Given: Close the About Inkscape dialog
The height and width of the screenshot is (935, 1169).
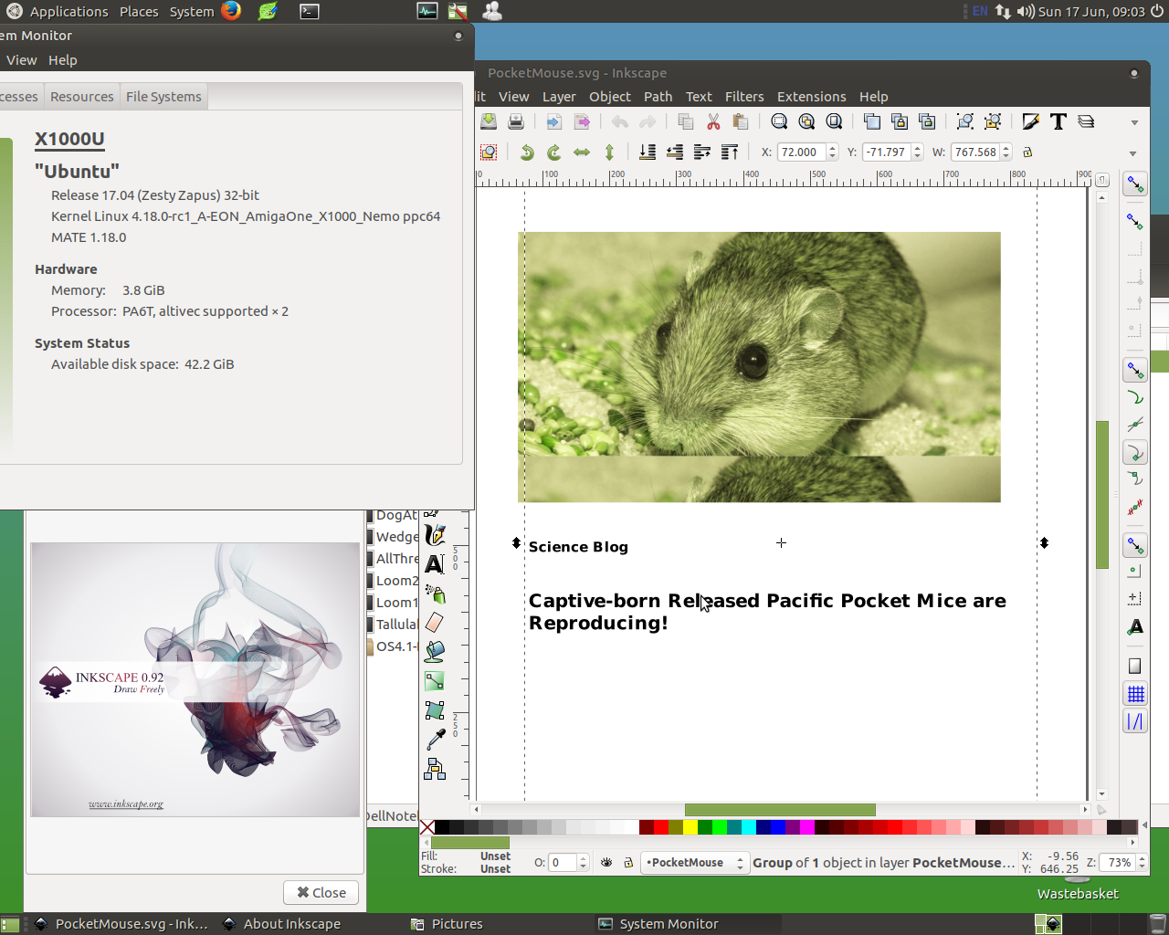Looking at the screenshot, I should [x=321, y=893].
